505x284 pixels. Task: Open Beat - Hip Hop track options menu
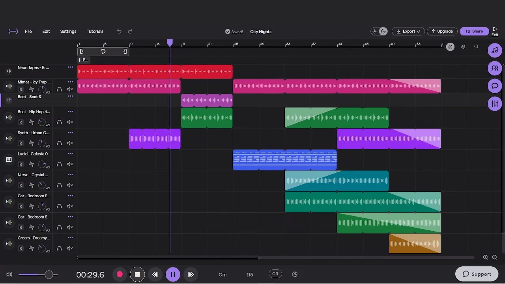(70, 112)
